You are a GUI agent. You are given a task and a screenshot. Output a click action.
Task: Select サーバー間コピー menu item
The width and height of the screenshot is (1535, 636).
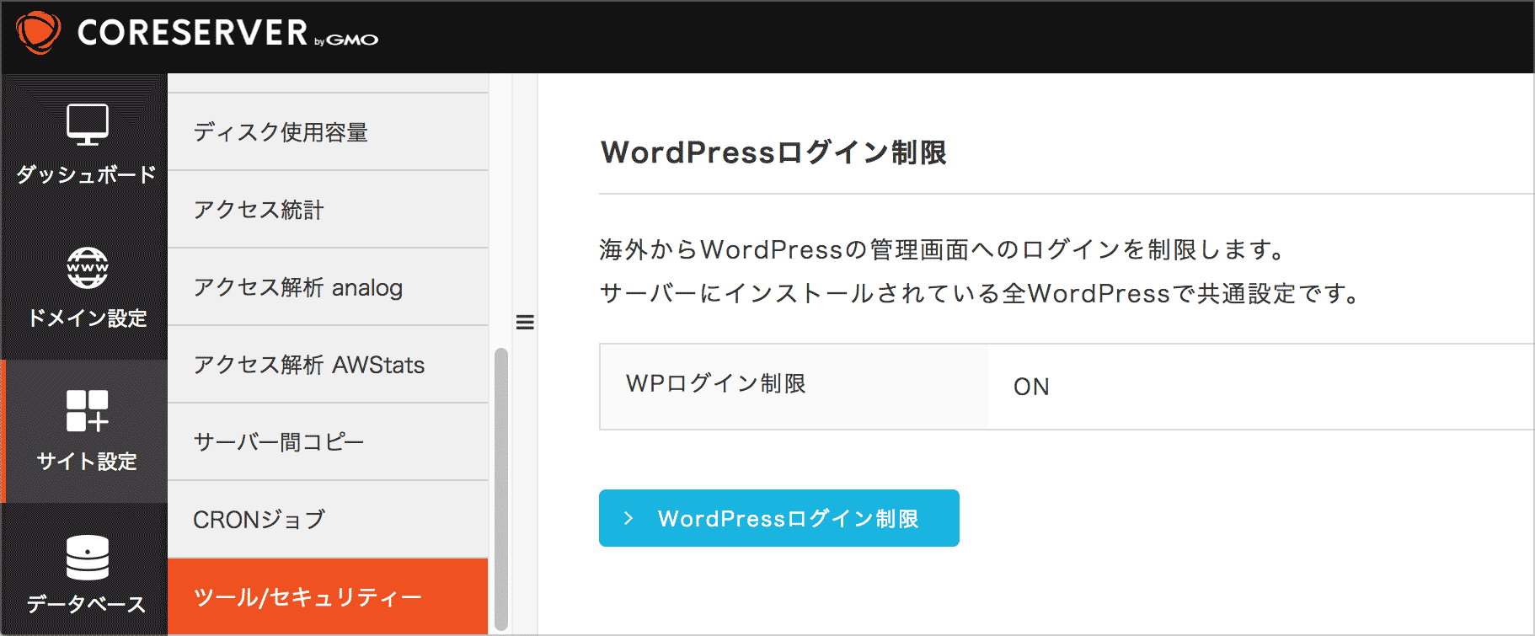[328, 442]
